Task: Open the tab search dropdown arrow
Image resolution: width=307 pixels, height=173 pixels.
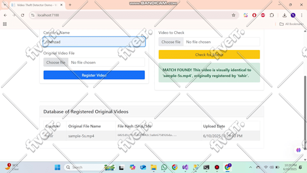Action: (x=5, y=5)
